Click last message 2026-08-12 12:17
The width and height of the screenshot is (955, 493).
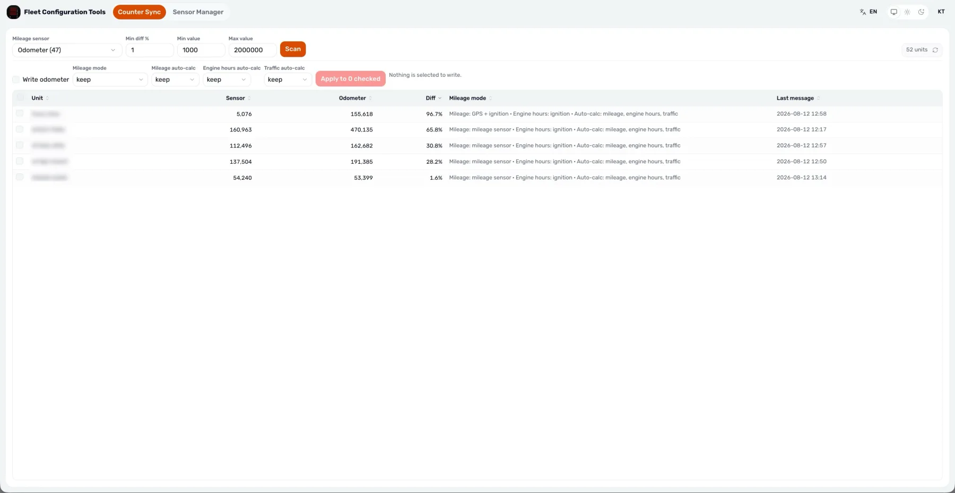[x=801, y=129]
